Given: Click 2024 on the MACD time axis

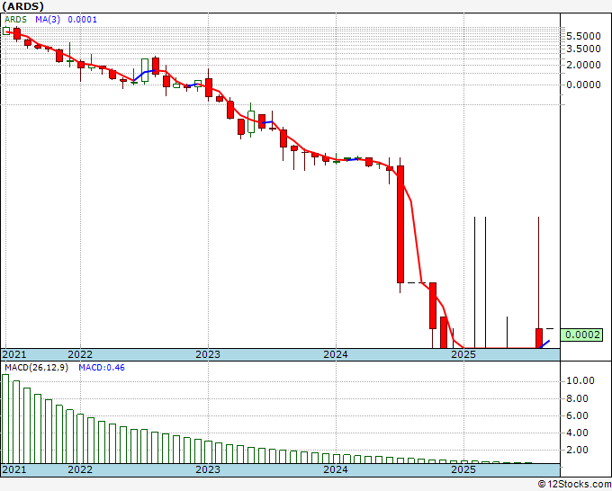Looking at the screenshot, I should (x=336, y=469).
